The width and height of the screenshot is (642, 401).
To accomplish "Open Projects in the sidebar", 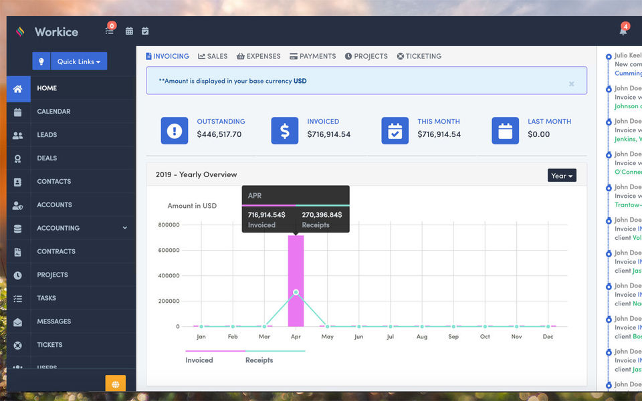I will 52,275.
